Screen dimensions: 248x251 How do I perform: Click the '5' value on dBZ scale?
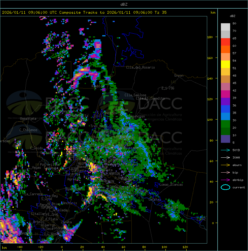[x=233, y=142]
